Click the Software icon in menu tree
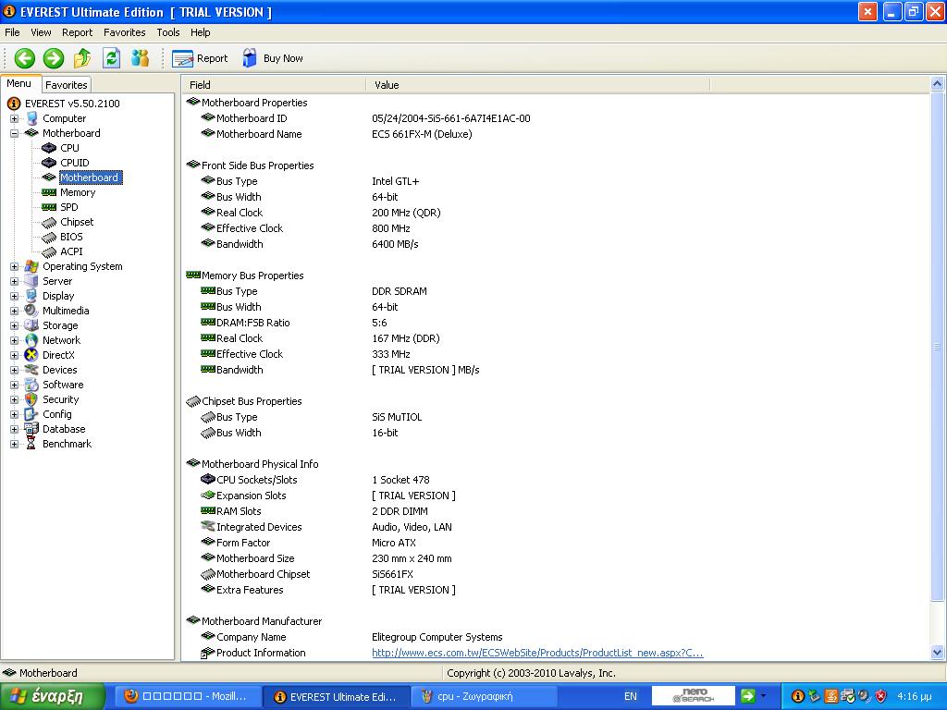 tap(31, 385)
